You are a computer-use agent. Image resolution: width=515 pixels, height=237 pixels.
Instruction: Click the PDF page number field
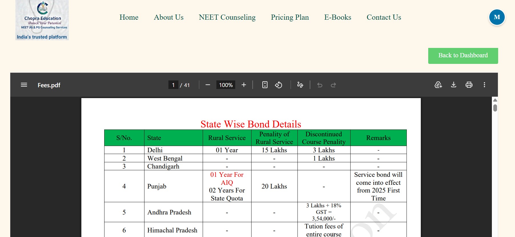[x=173, y=85]
